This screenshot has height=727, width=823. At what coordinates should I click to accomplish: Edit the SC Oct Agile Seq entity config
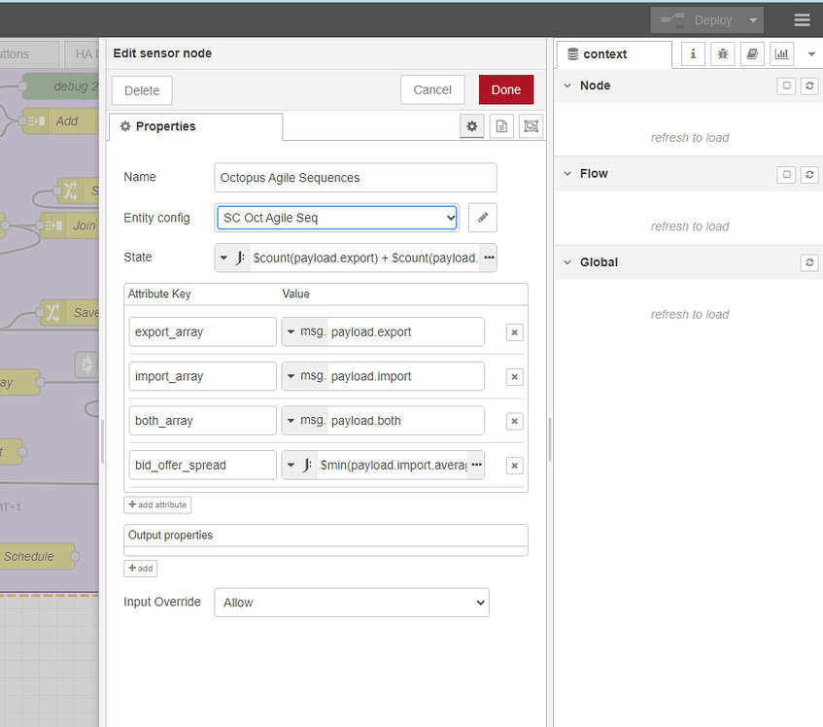[483, 217]
